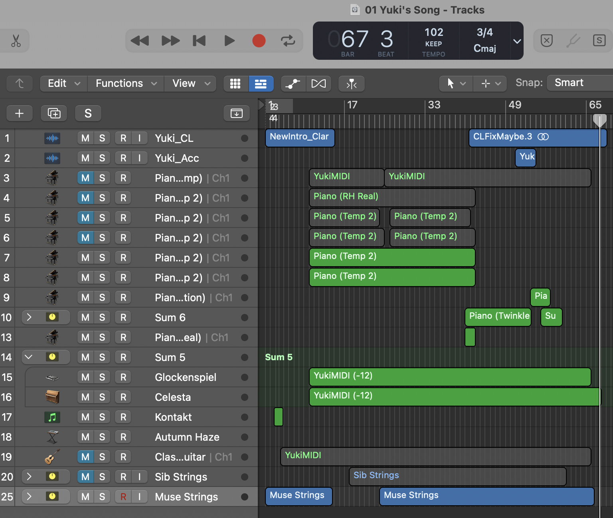Click the track header S solo button
613x518 pixels.
(88, 113)
